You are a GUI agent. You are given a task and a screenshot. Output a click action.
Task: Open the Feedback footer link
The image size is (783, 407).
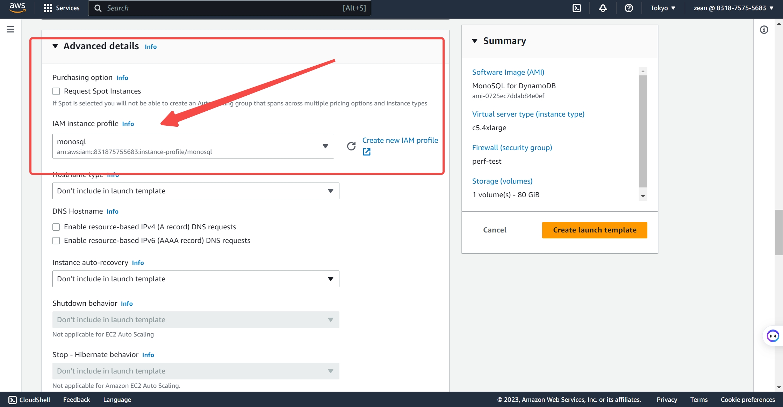pyautogui.click(x=77, y=400)
